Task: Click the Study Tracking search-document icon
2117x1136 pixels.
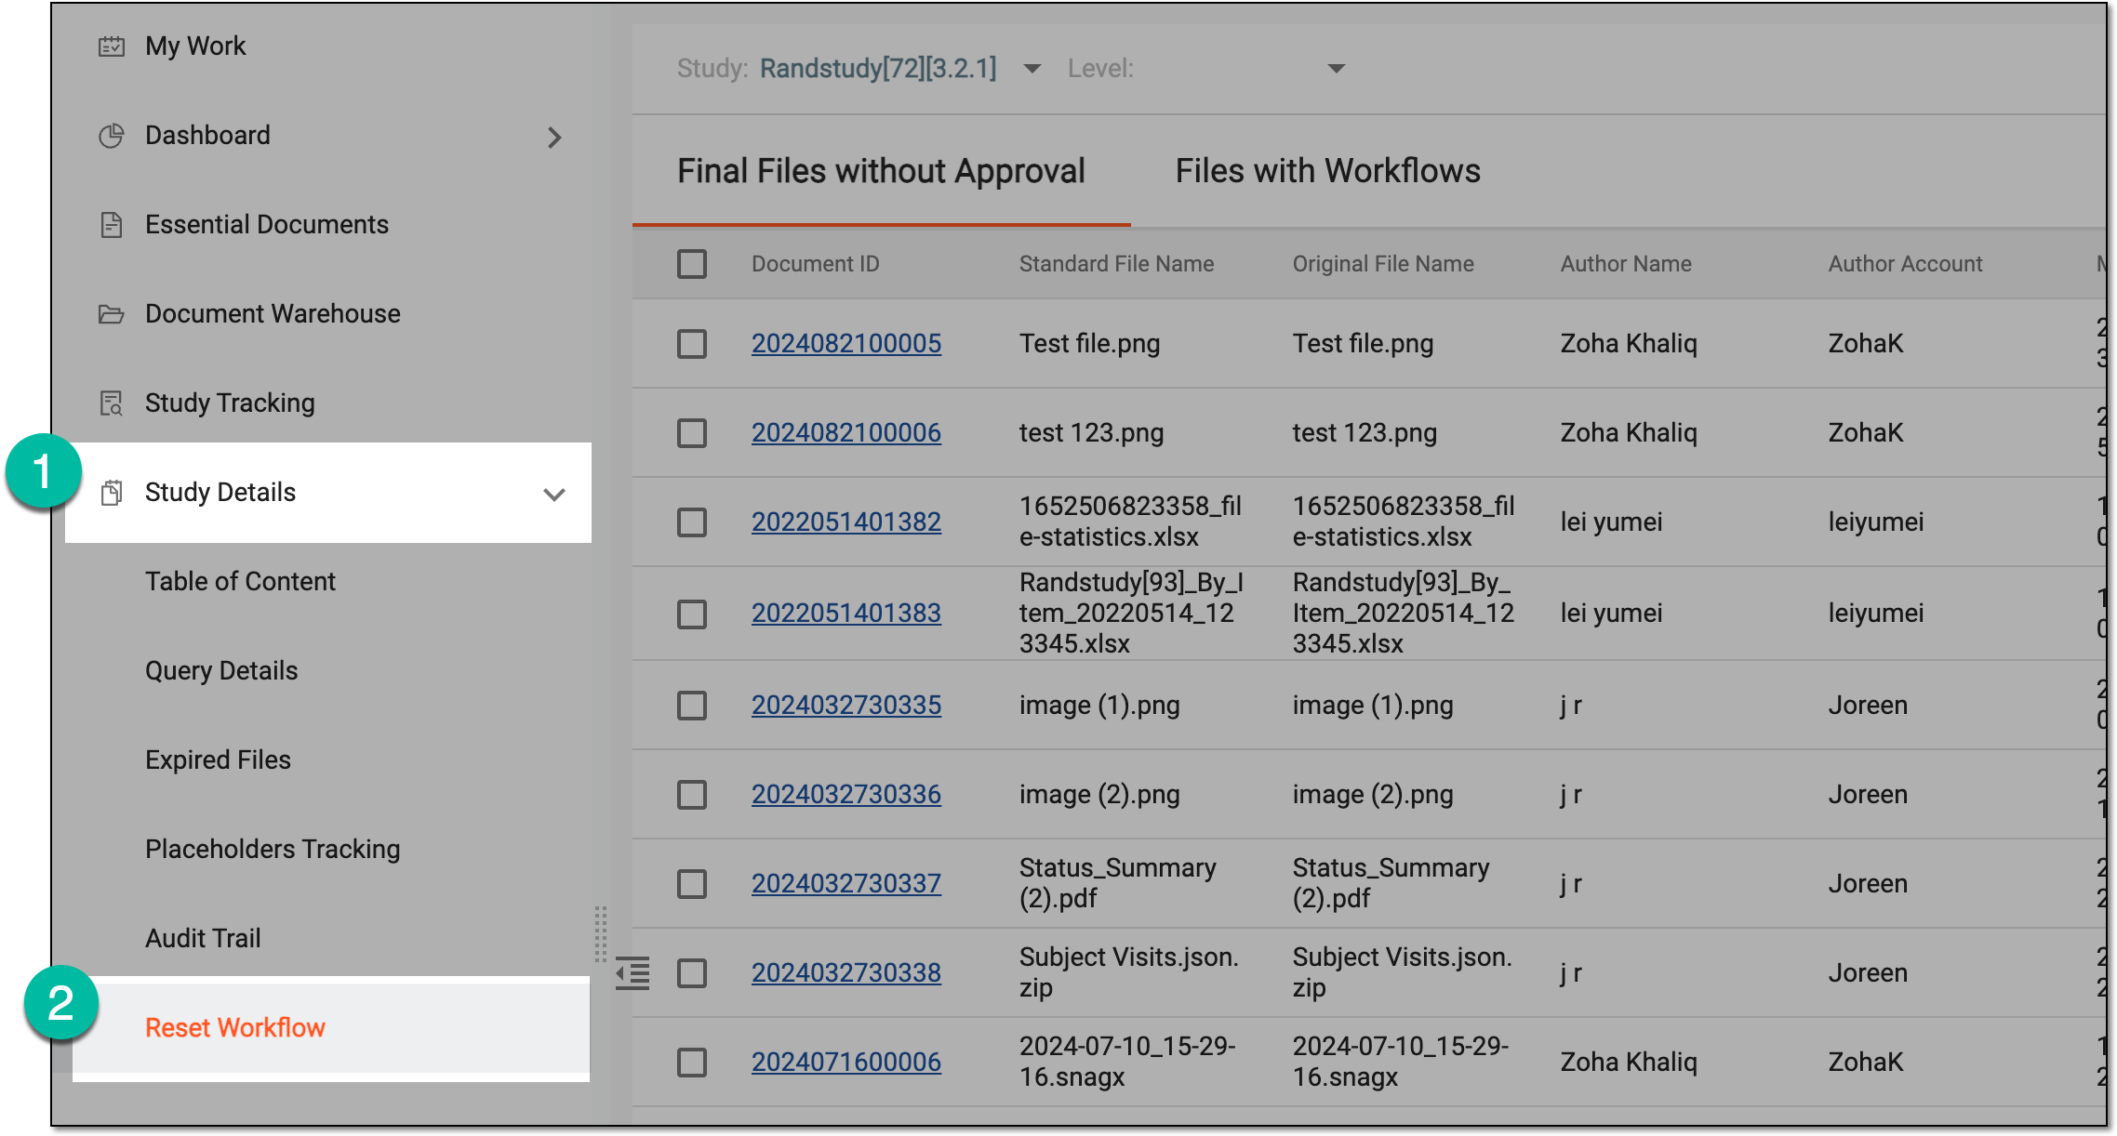Action: click(x=112, y=403)
